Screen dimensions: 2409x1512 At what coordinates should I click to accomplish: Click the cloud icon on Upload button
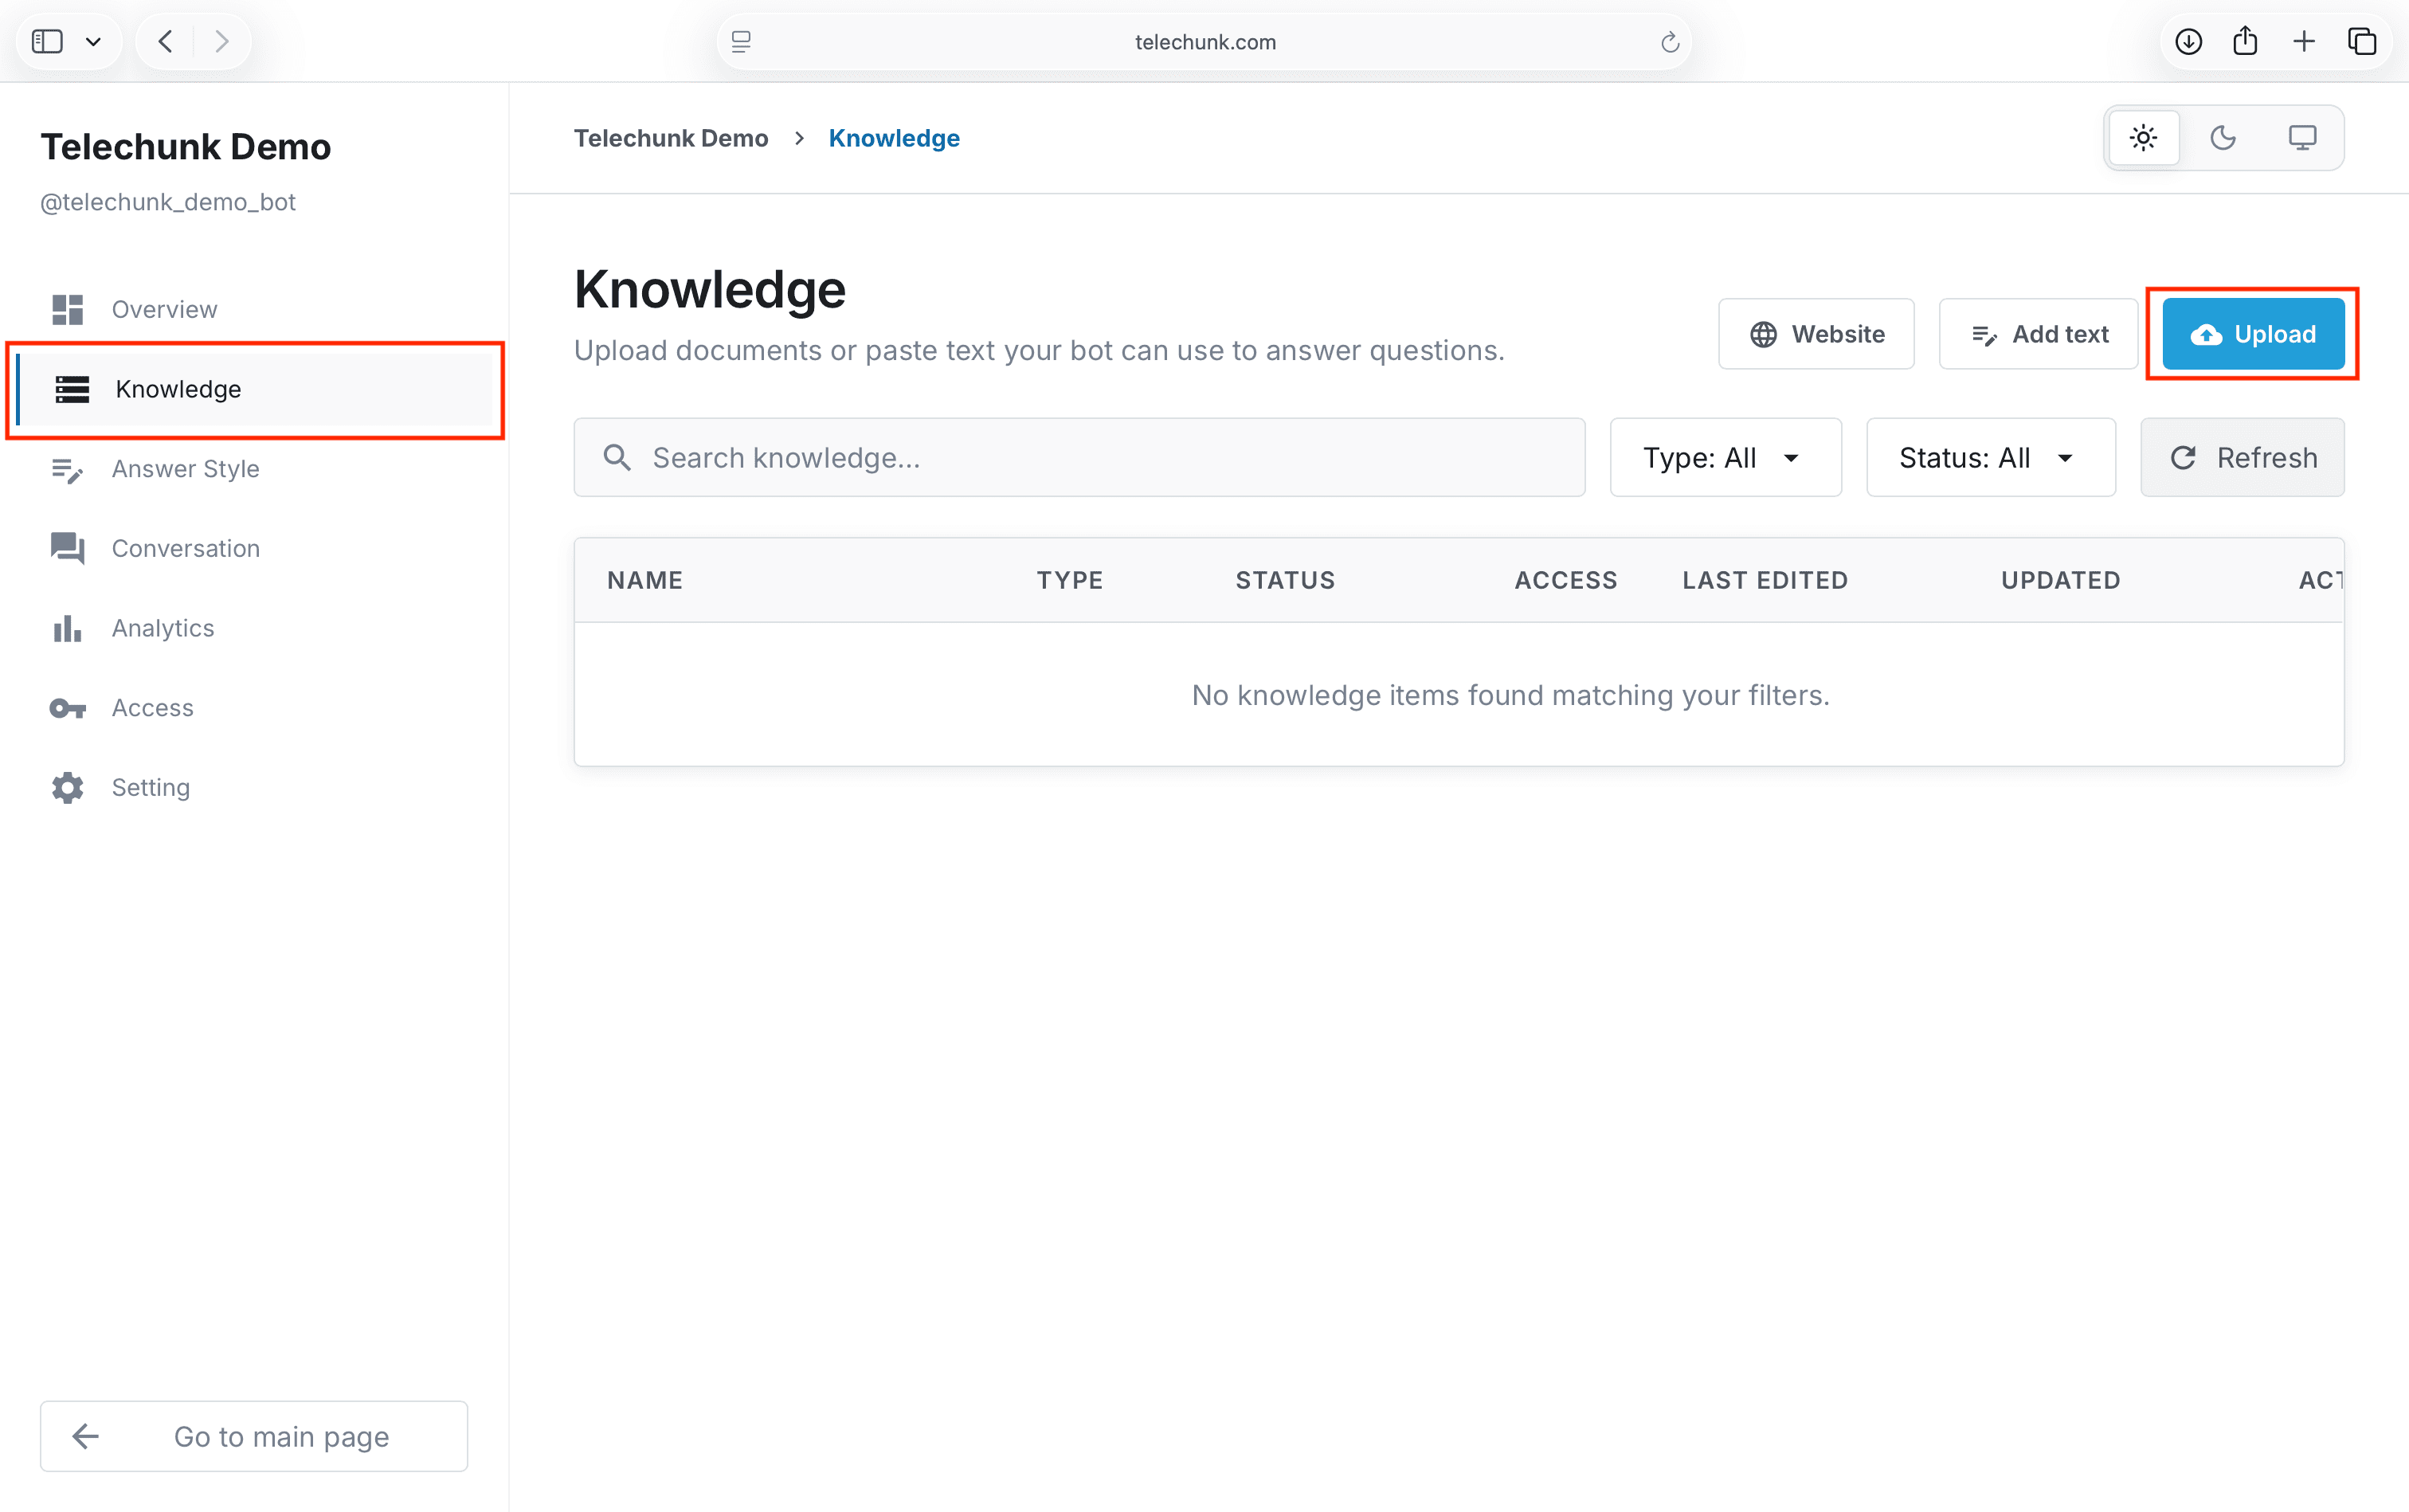[x=2206, y=335]
